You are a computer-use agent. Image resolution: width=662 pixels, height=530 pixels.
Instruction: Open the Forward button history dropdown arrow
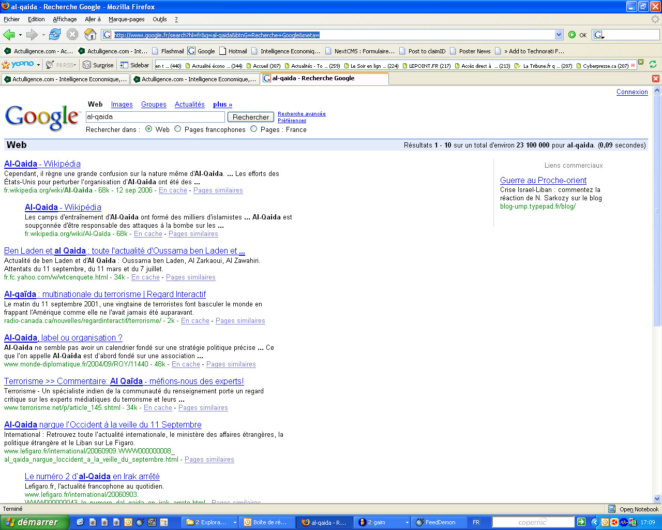tap(43, 35)
